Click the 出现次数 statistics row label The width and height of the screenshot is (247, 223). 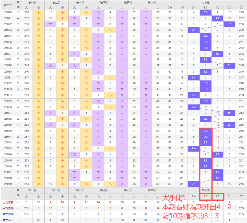click(x=8, y=202)
